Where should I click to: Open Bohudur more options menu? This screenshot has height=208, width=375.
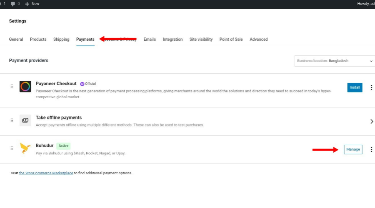click(x=371, y=149)
